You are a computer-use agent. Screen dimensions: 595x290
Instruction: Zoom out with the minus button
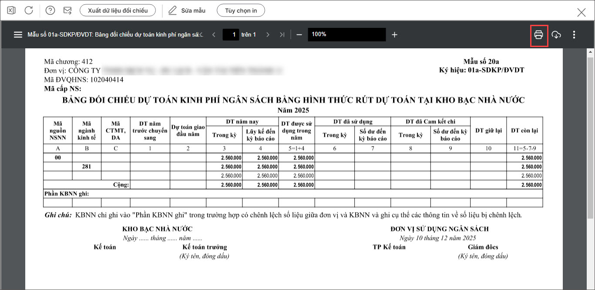[x=299, y=35]
